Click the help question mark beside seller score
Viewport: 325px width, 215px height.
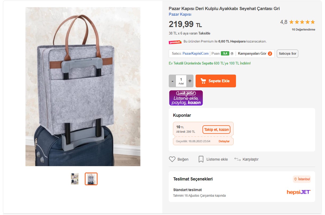point(232,54)
